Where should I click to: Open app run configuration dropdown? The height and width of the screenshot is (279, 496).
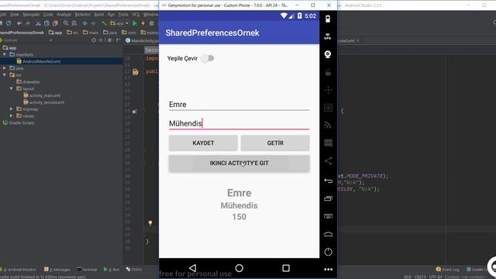click(x=119, y=23)
